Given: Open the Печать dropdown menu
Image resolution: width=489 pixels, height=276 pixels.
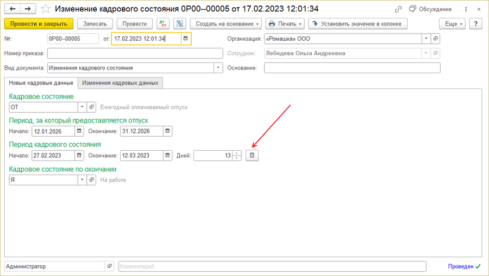Looking at the screenshot, I should click(285, 24).
